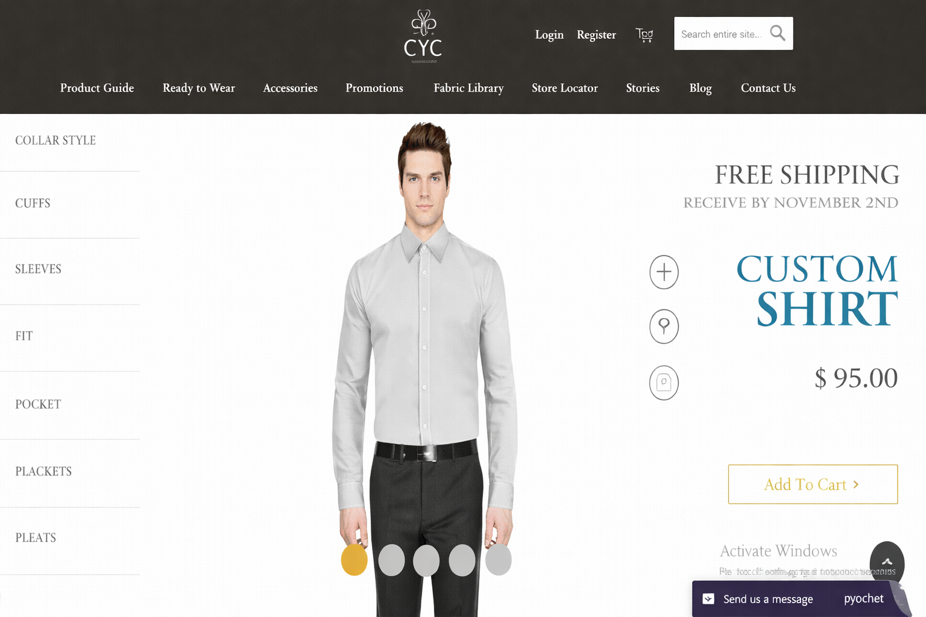Click the pin circle icon
This screenshot has width=926, height=617.
point(664,327)
